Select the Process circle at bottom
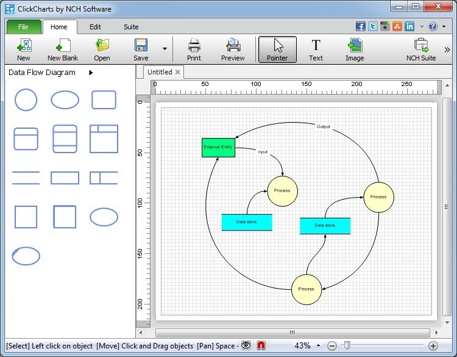This screenshot has height=357, width=457. [x=306, y=289]
